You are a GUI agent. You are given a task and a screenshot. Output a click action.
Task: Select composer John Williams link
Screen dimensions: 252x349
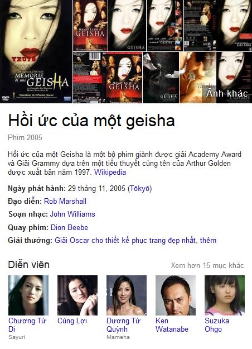point(72,214)
